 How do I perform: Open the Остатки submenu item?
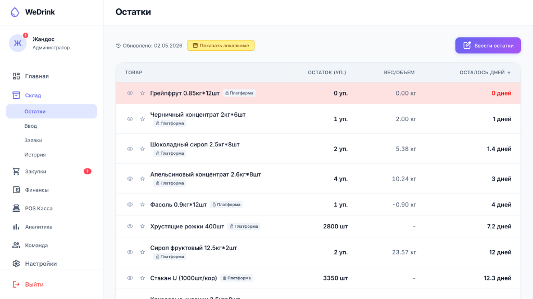(x=52, y=112)
